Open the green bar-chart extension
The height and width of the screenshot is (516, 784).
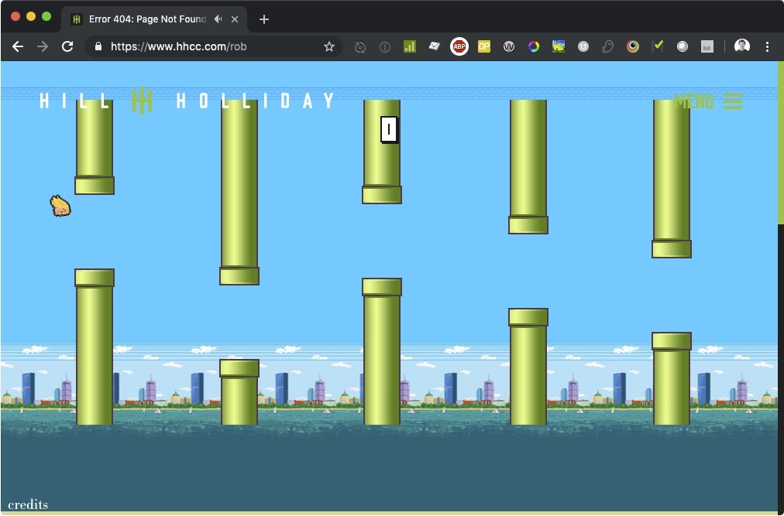(410, 46)
